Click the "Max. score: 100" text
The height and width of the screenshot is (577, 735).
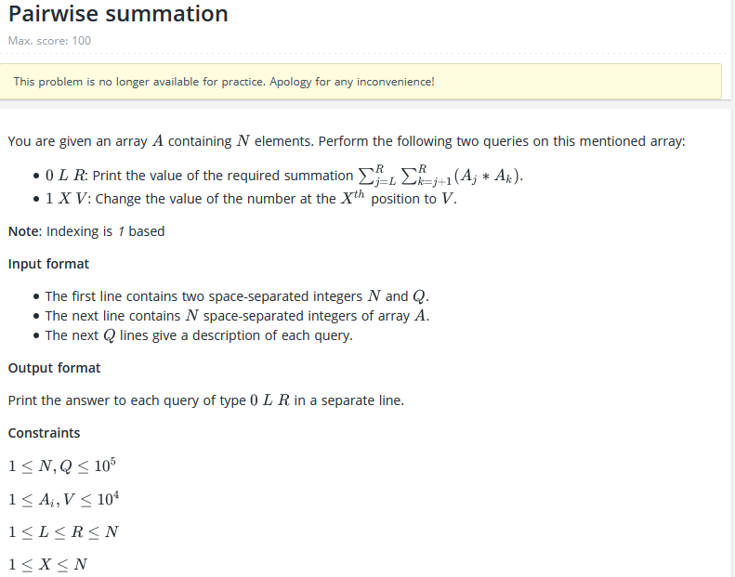click(49, 41)
